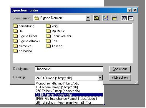Switch to list view
Viewport: 146px width, 108px height.
(124, 18)
